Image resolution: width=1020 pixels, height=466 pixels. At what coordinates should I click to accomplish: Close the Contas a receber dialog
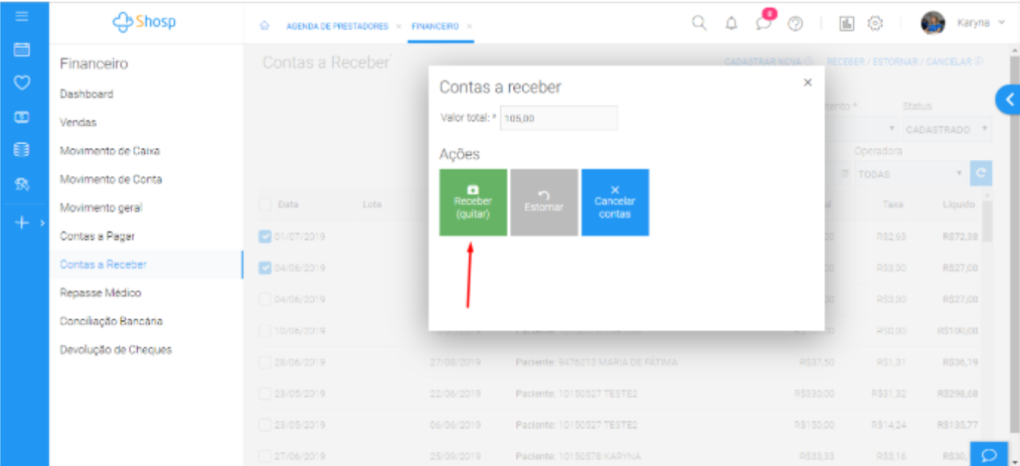pos(808,83)
